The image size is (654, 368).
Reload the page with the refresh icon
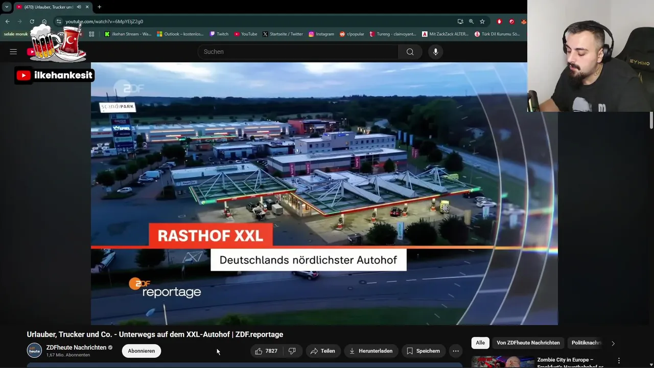tap(32, 21)
